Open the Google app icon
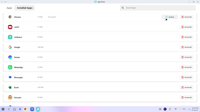200x112 pixels. (10, 47)
